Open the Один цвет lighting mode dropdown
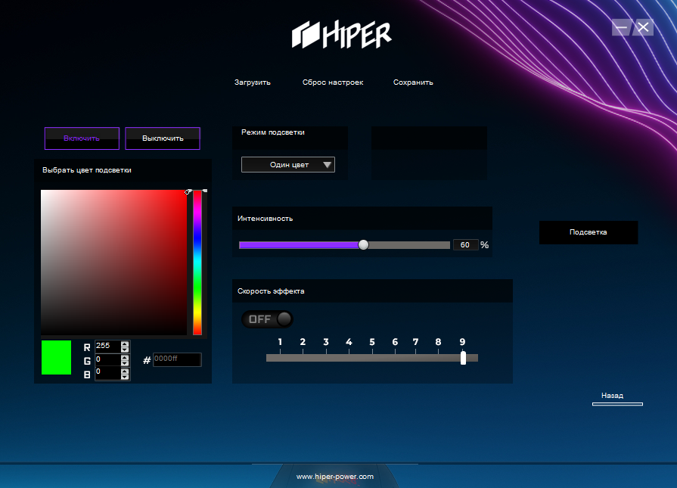This screenshot has width=677, height=488. (288, 164)
